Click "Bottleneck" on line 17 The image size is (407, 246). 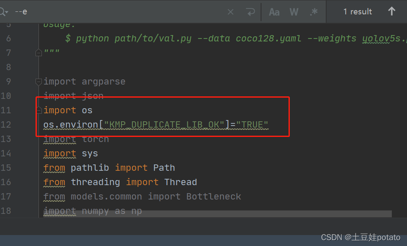point(214,197)
